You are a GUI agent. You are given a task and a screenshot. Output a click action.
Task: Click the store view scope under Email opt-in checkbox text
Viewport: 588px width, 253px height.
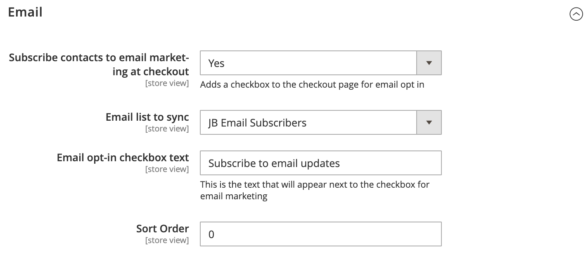(167, 169)
